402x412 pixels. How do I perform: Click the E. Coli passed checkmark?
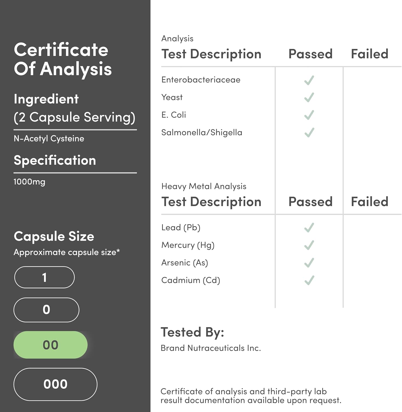click(309, 115)
